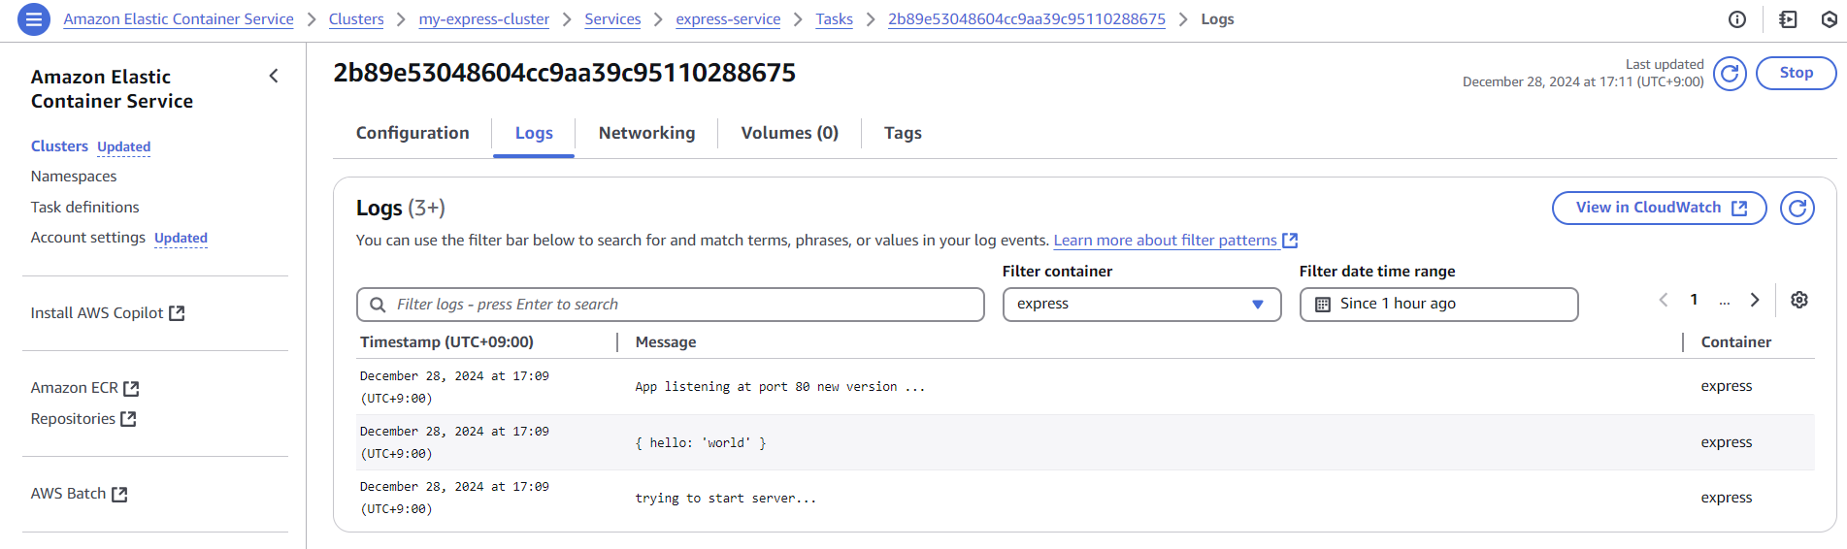Select log message { hello: 'world' }

(701, 443)
